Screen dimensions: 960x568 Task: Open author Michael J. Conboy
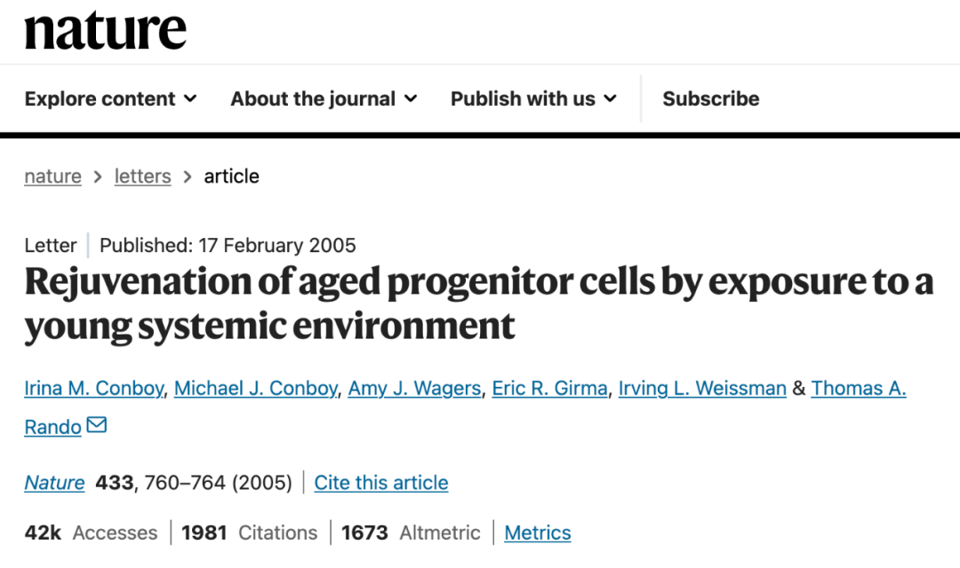[256, 388]
